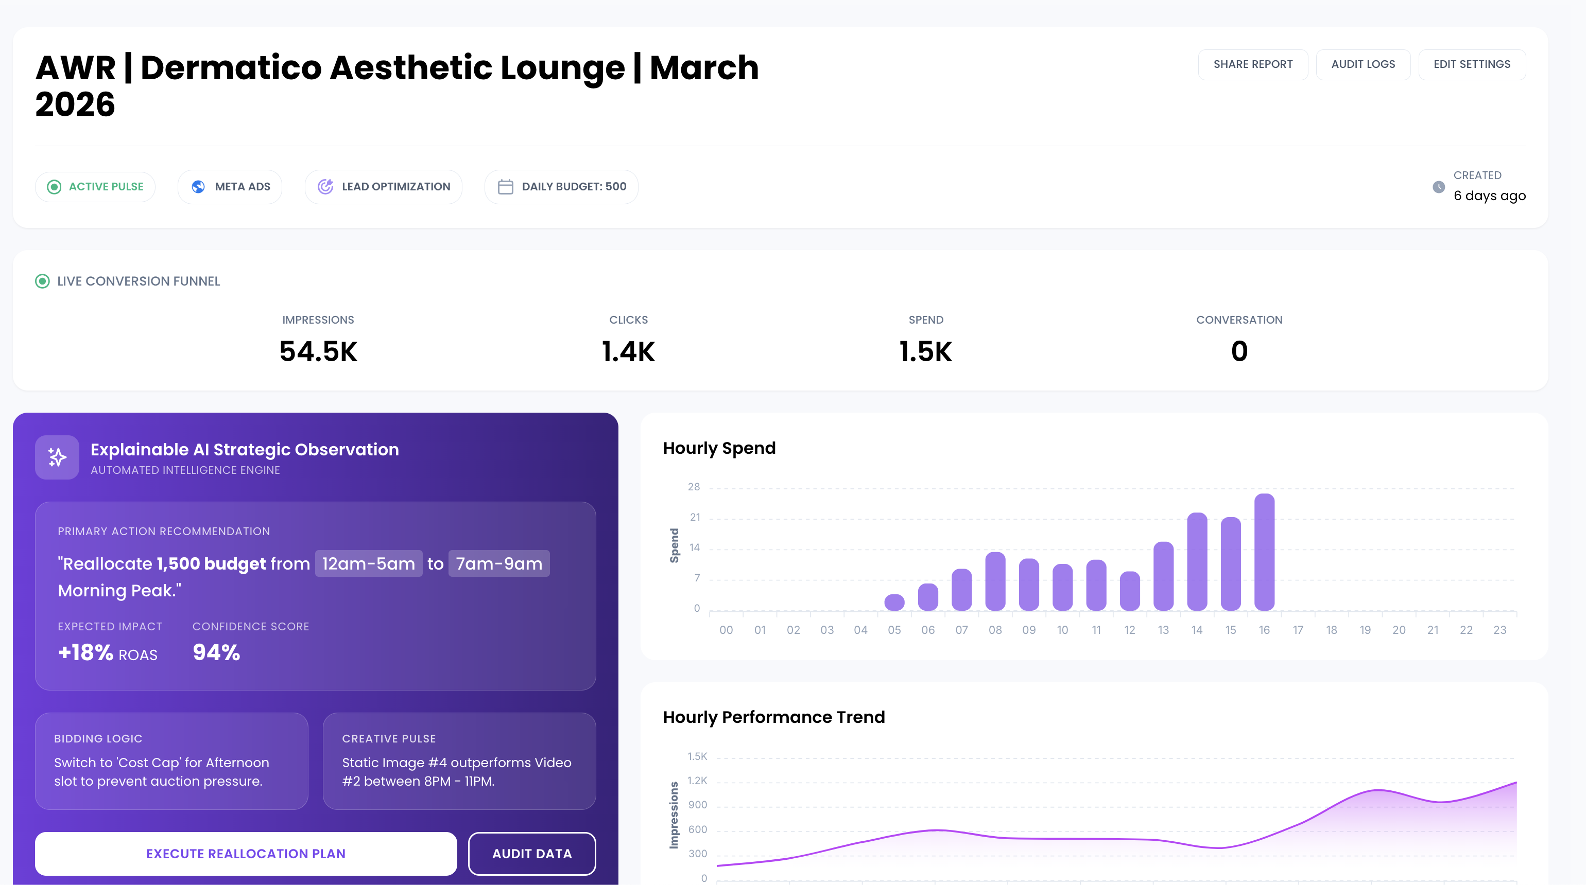Click the 94% confidence score value
This screenshot has height=885, width=1586.
tap(216, 652)
